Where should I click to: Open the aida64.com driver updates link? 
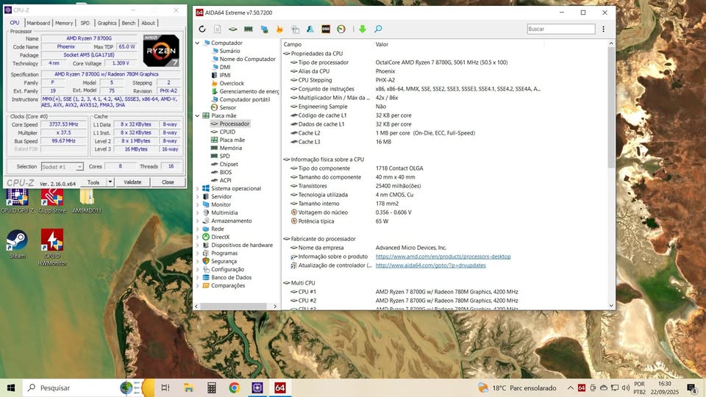click(430, 265)
